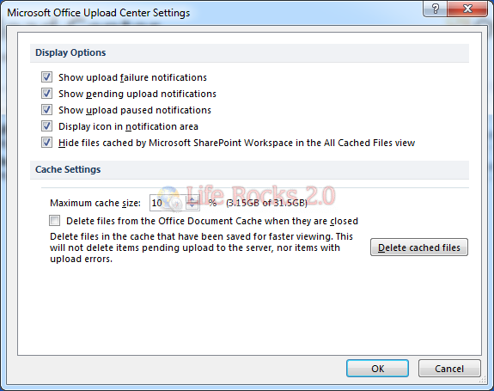Uncheck Hide files cached by SharePoint Workspace

coord(47,143)
